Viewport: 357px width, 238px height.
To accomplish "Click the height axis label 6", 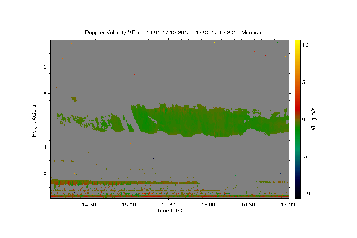I will pyautogui.click(x=45, y=120).
